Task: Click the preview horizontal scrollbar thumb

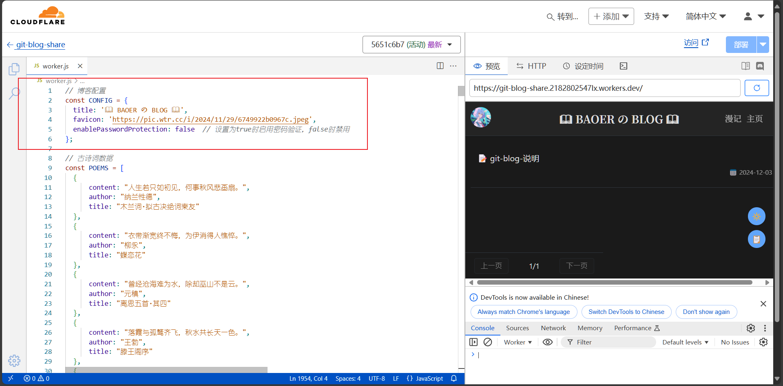Action: pos(615,282)
